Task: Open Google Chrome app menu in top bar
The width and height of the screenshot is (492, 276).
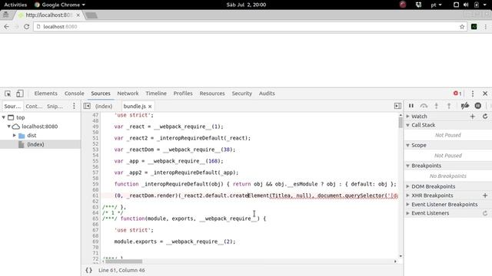Action: [x=60, y=5]
